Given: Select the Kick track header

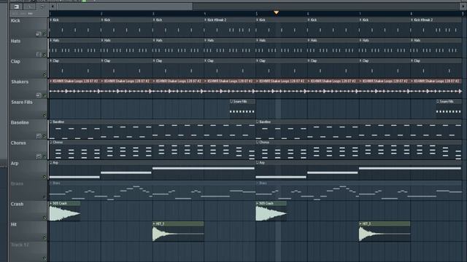Looking at the screenshot, I should pyautogui.click(x=28, y=27).
